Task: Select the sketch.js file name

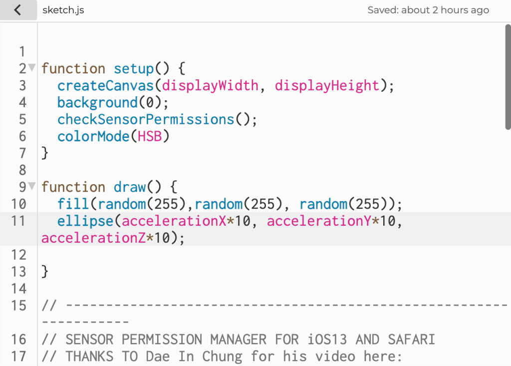Action: point(63,10)
